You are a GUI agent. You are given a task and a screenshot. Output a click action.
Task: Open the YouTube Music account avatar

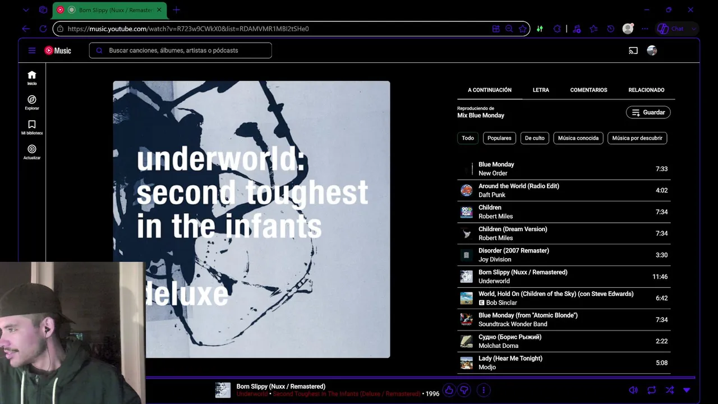click(x=652, y=50)
